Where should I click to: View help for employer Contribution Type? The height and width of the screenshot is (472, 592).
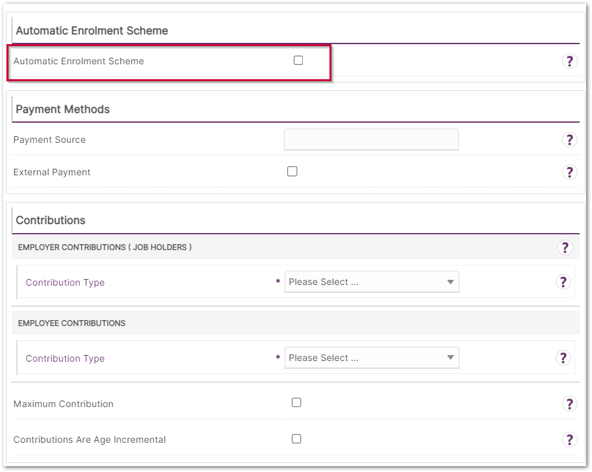[563, 282]
